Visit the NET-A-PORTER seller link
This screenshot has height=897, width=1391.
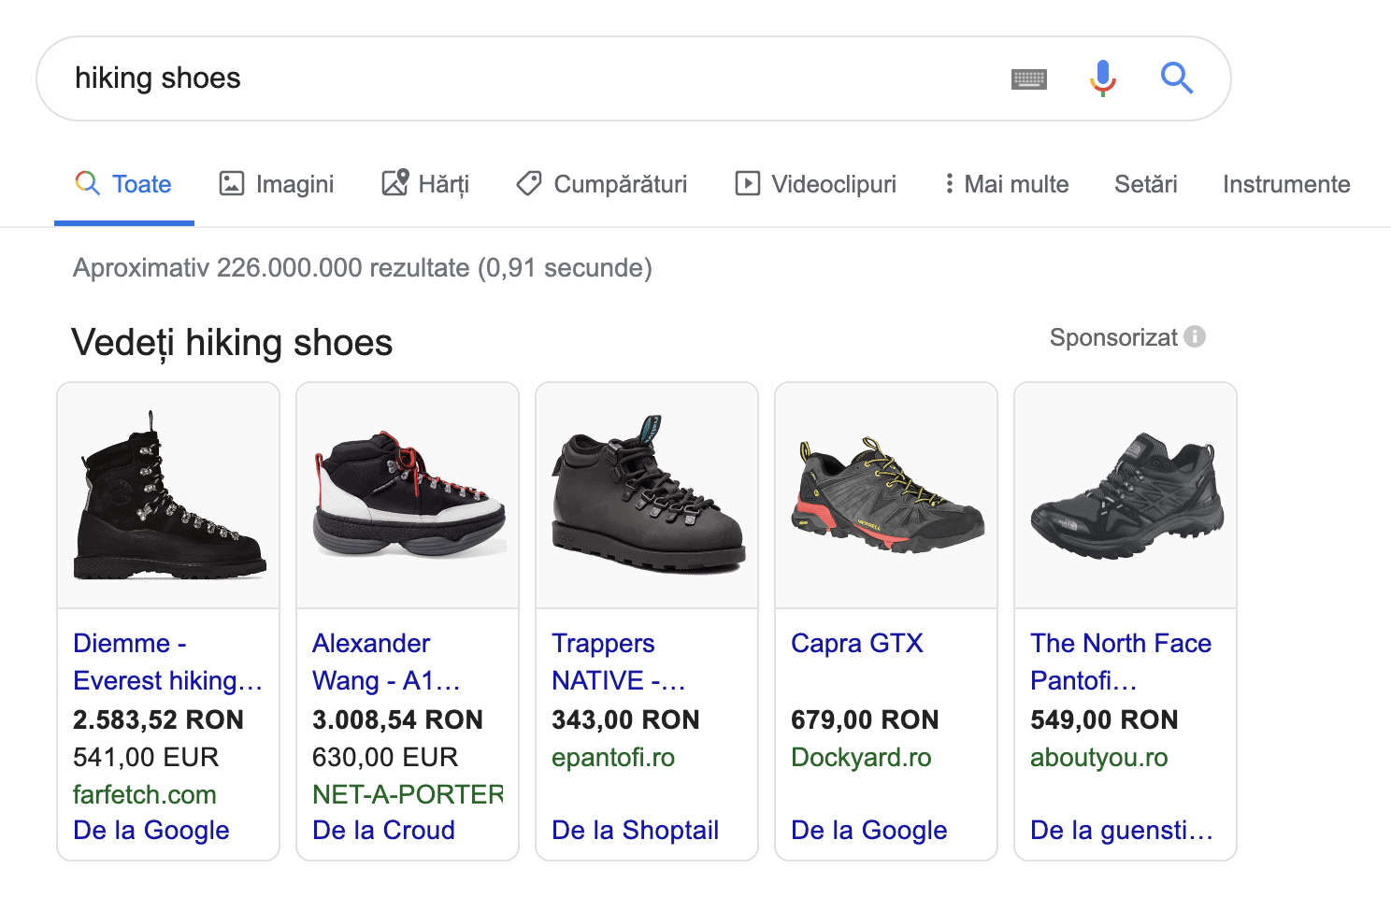point(408,794)
